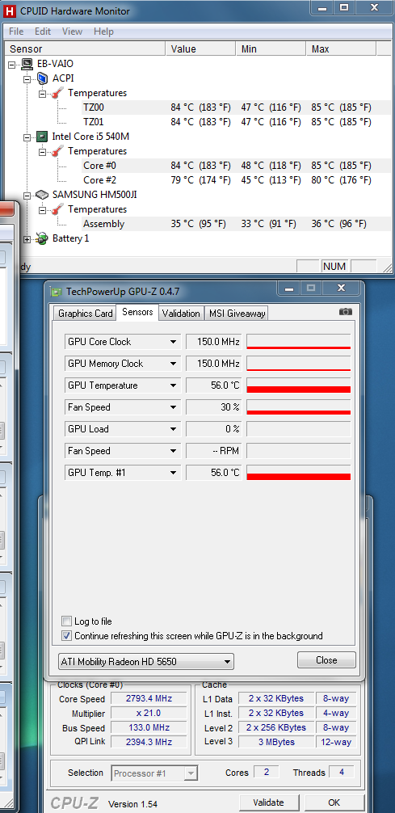Click the GPU-Z title bar app icon
This screenshot has width=395, height=813.
(x=56, y=291)
